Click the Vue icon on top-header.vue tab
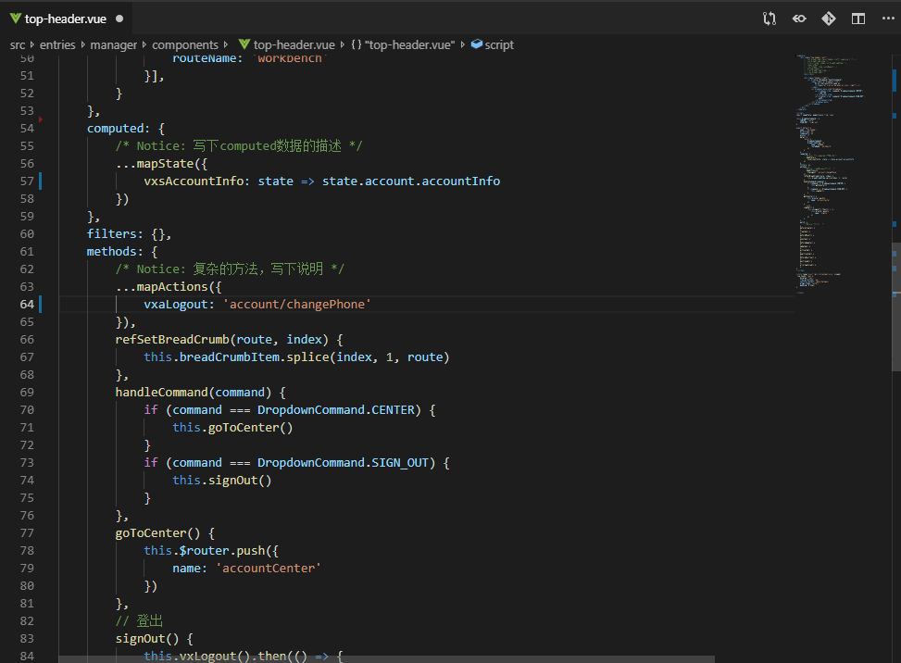The width and height of the screenshot is (901, 663). click(16, 19)
